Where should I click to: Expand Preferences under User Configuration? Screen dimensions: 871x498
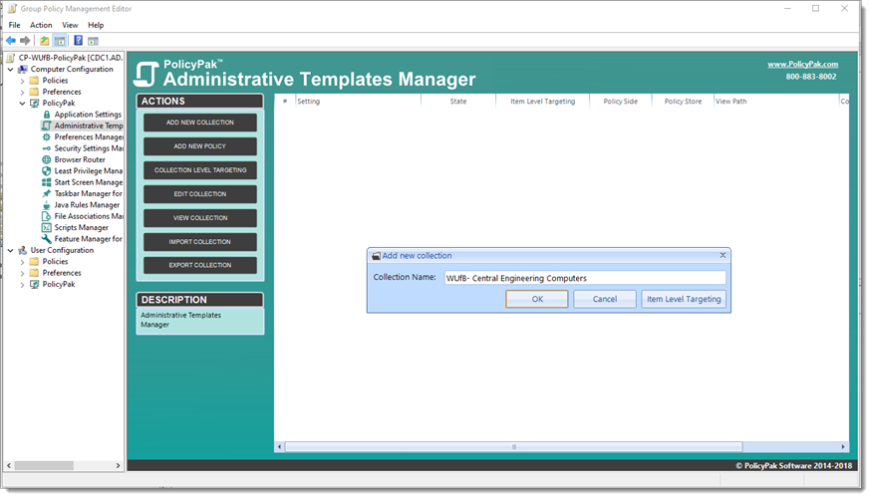click(x=22, y=273)
